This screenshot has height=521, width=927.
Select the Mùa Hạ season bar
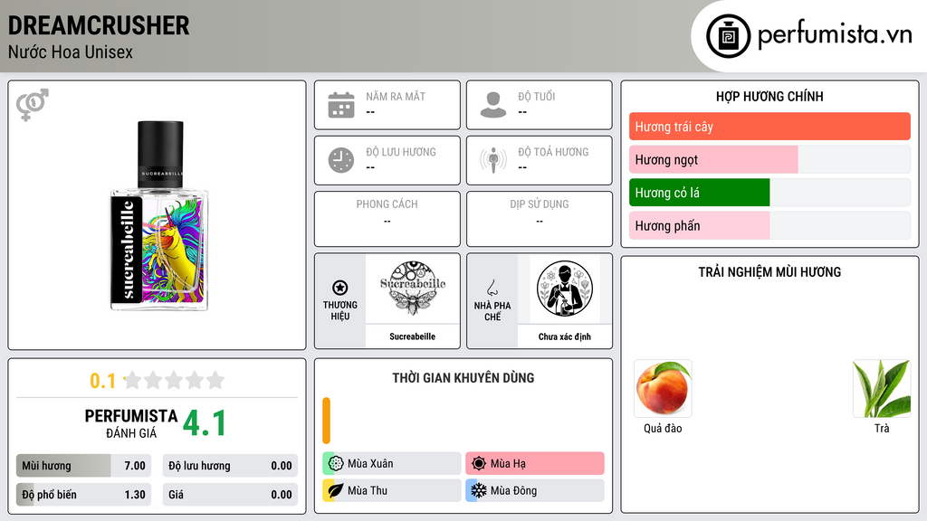click(535, 464)
